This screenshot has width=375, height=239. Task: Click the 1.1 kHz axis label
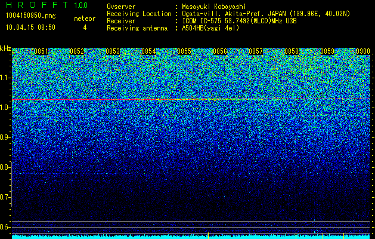(5, 78)
